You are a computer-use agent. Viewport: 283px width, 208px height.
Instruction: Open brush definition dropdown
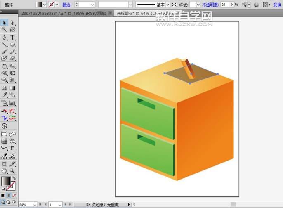[130, 5]
